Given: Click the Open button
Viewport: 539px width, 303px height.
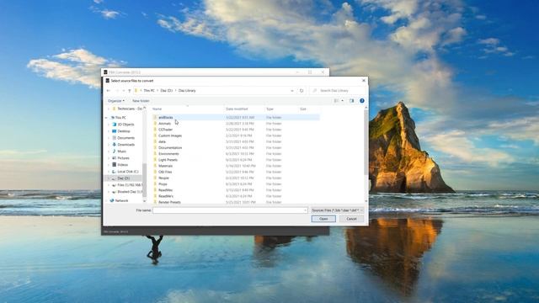Looking at the screenshot, I should (x=323, y=219).
